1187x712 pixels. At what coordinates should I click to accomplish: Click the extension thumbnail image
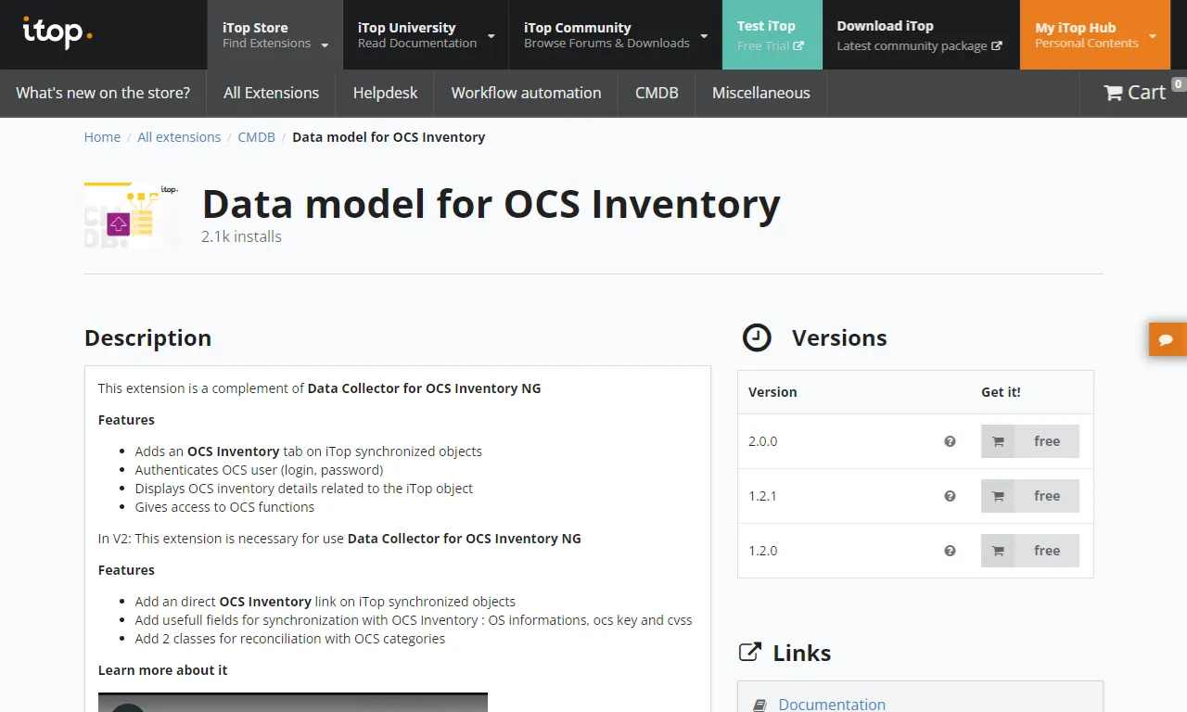133,214
